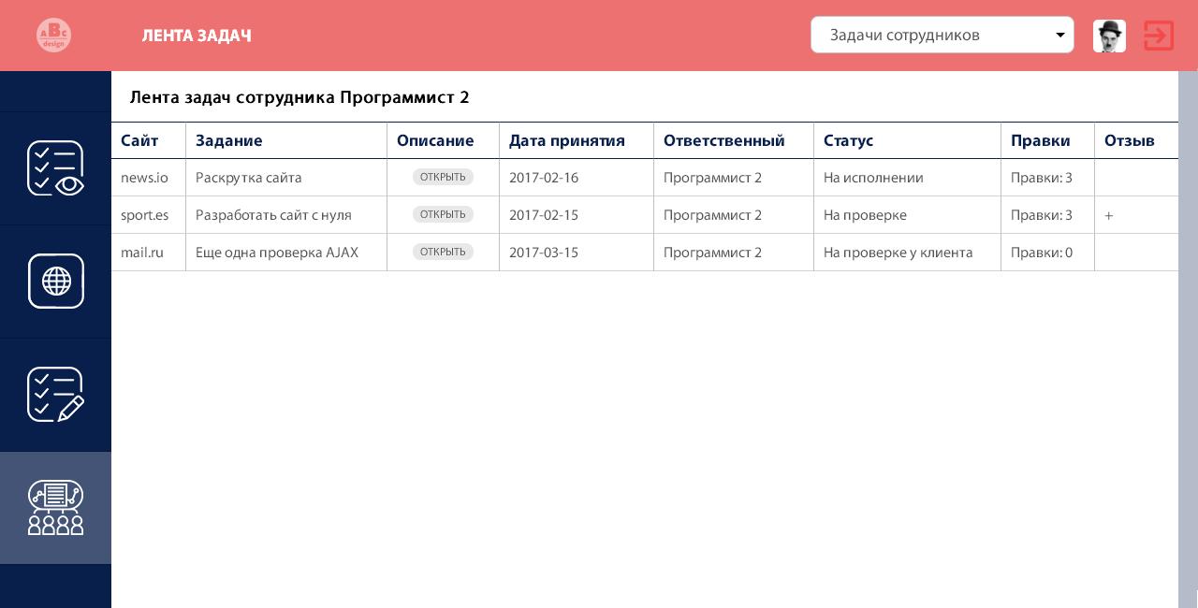Open the checklist with pencil sidebar icon

[55, 395]
